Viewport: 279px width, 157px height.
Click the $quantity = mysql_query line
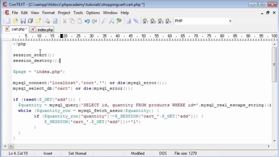click(144, 105)
